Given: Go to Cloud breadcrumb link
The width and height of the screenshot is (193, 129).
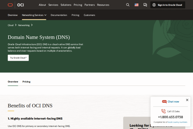Looking at the screenshot, I should click(11, 25).
